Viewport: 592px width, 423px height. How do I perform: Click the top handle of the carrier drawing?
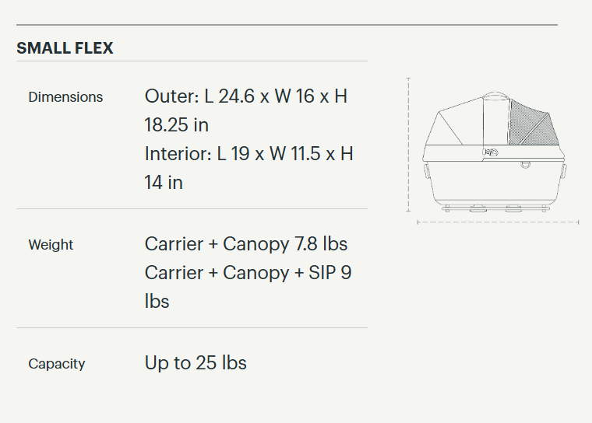[x=495, y=98]
